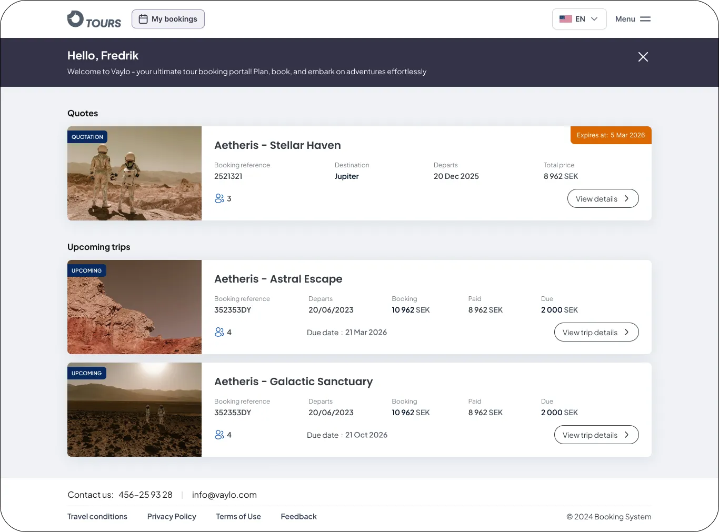Click the Astral Escape trip thumbnail image

click(134, 307)
